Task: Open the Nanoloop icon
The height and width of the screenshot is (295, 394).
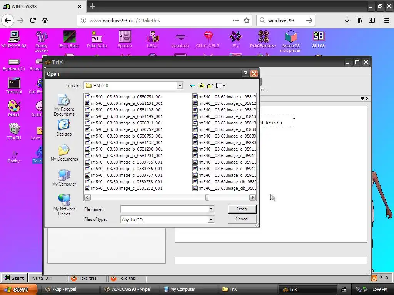Action: pyautogui.click(x=180, y=40)
